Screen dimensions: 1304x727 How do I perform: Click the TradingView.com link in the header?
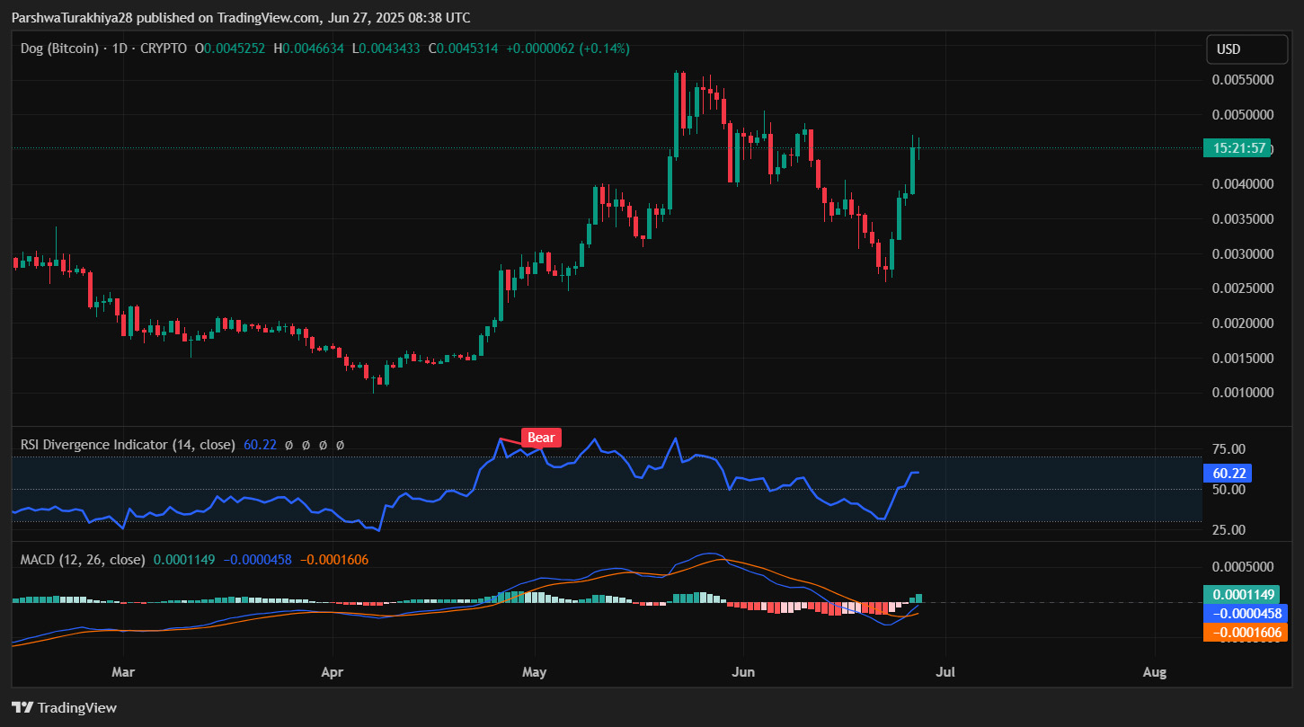[x=265, y=17]
